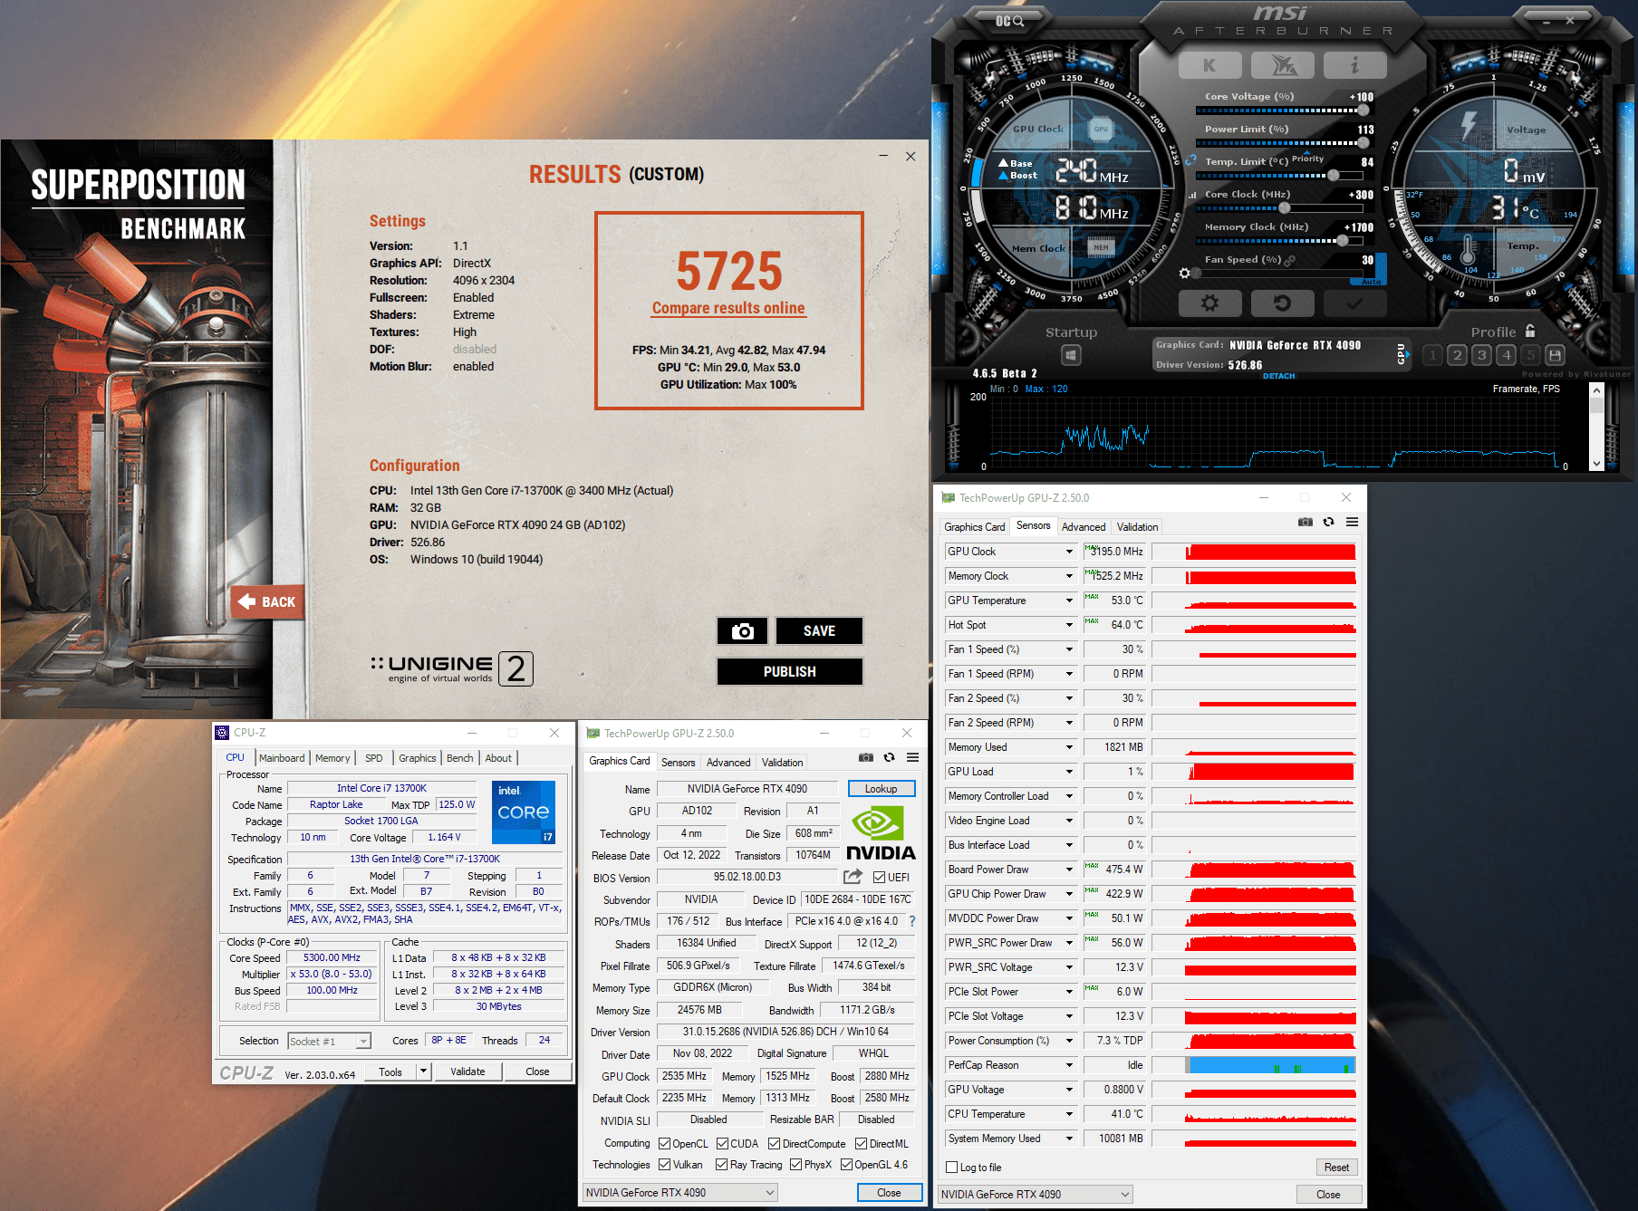Screen dimensions: 1638x1211
Task: Toggle Afterburner Windows startup icon
Action: [1071, 355]
